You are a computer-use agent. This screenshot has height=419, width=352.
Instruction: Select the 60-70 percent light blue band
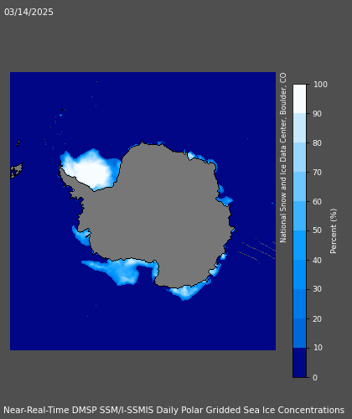click(299, 186)
